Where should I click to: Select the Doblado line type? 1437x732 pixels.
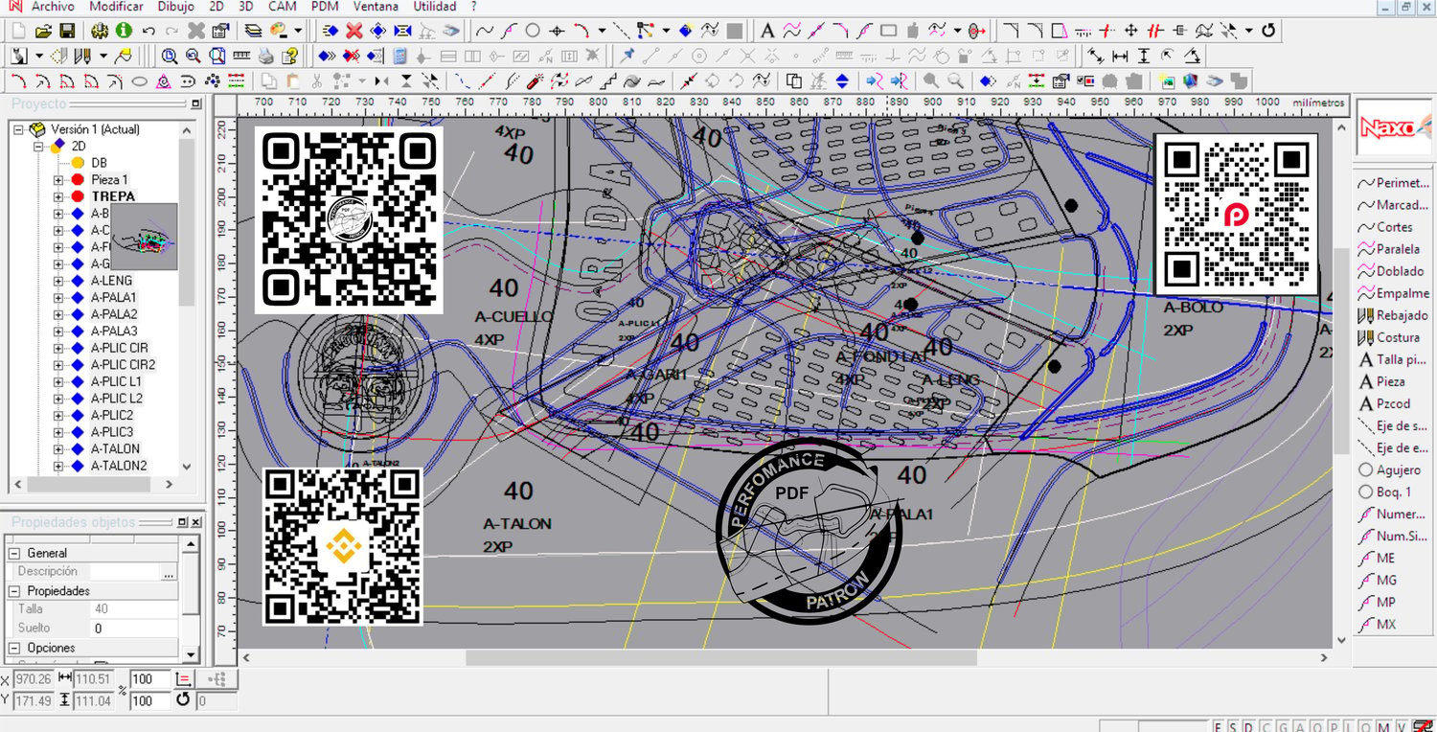click(x=1392, y=271)
